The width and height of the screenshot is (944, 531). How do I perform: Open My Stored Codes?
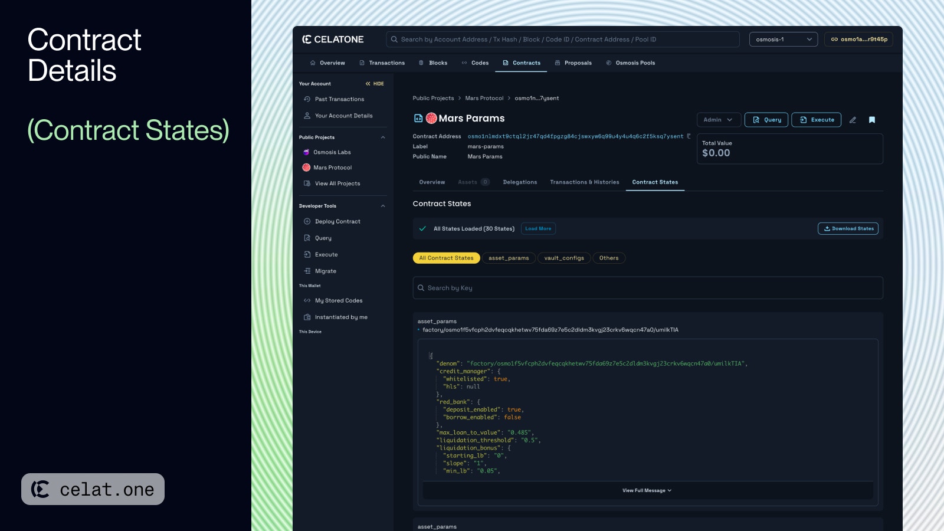click(339, 300)
